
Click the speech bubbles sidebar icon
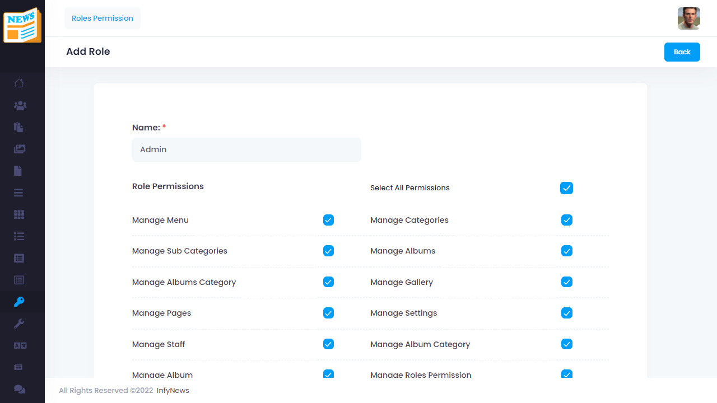(20, 389)
